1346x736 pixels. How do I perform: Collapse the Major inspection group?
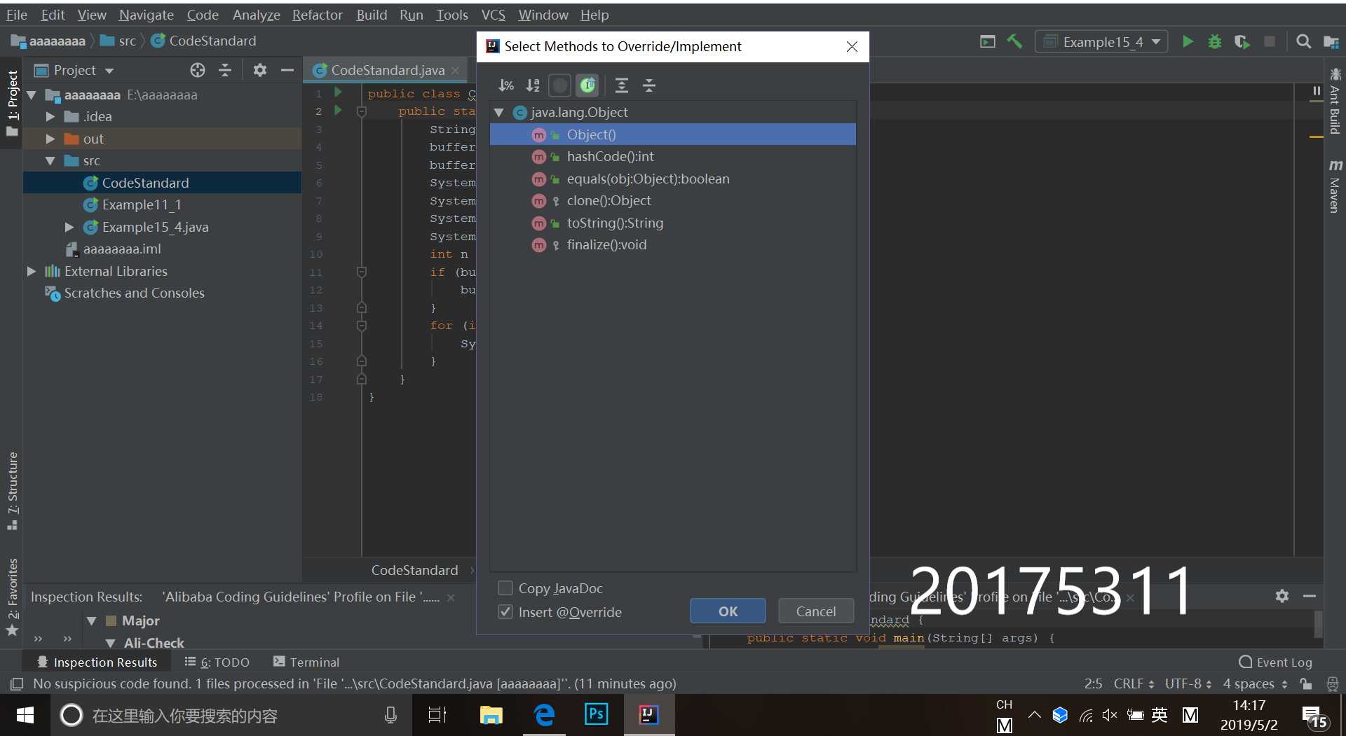[x=91, y=620]
